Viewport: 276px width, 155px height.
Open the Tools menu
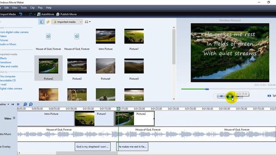[24, 8]
